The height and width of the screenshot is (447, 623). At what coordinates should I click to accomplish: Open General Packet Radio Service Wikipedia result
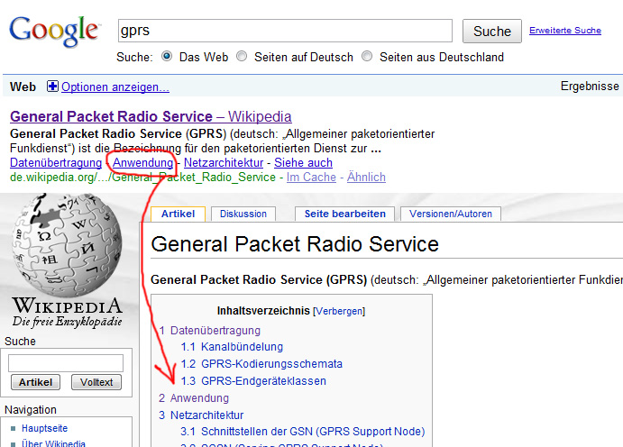coord(151,117)
